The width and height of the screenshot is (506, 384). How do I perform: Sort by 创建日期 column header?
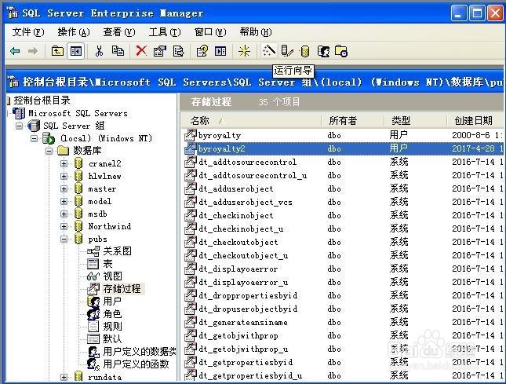click(x=475, y=121)
